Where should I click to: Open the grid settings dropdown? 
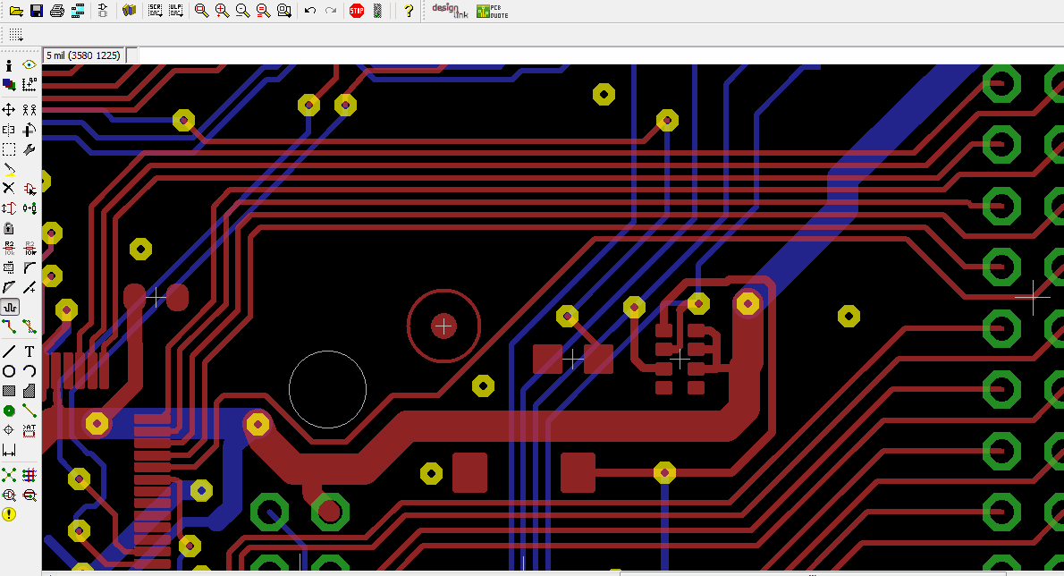coord(16,35)
